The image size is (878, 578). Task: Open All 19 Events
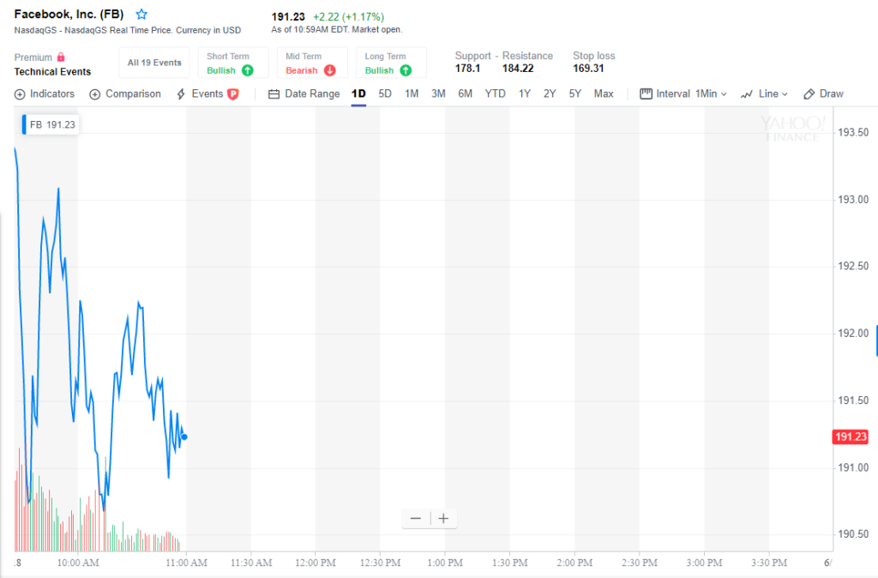point(154,62)
